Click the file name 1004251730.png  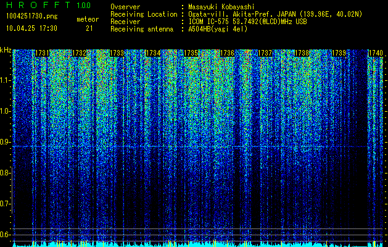(32, 16)
